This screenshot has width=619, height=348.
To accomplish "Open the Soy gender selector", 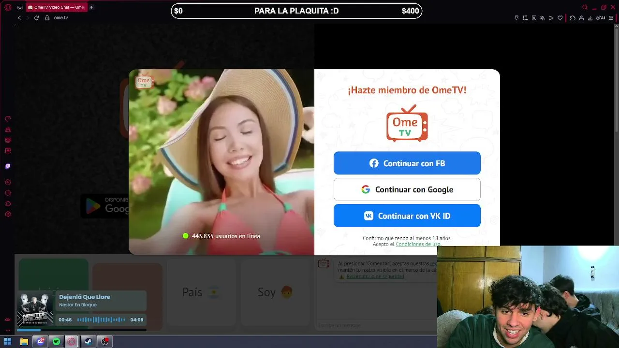I will pos(275,292).
